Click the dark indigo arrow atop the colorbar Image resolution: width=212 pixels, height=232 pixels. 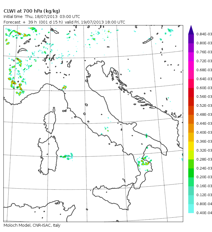pos(191,30)
